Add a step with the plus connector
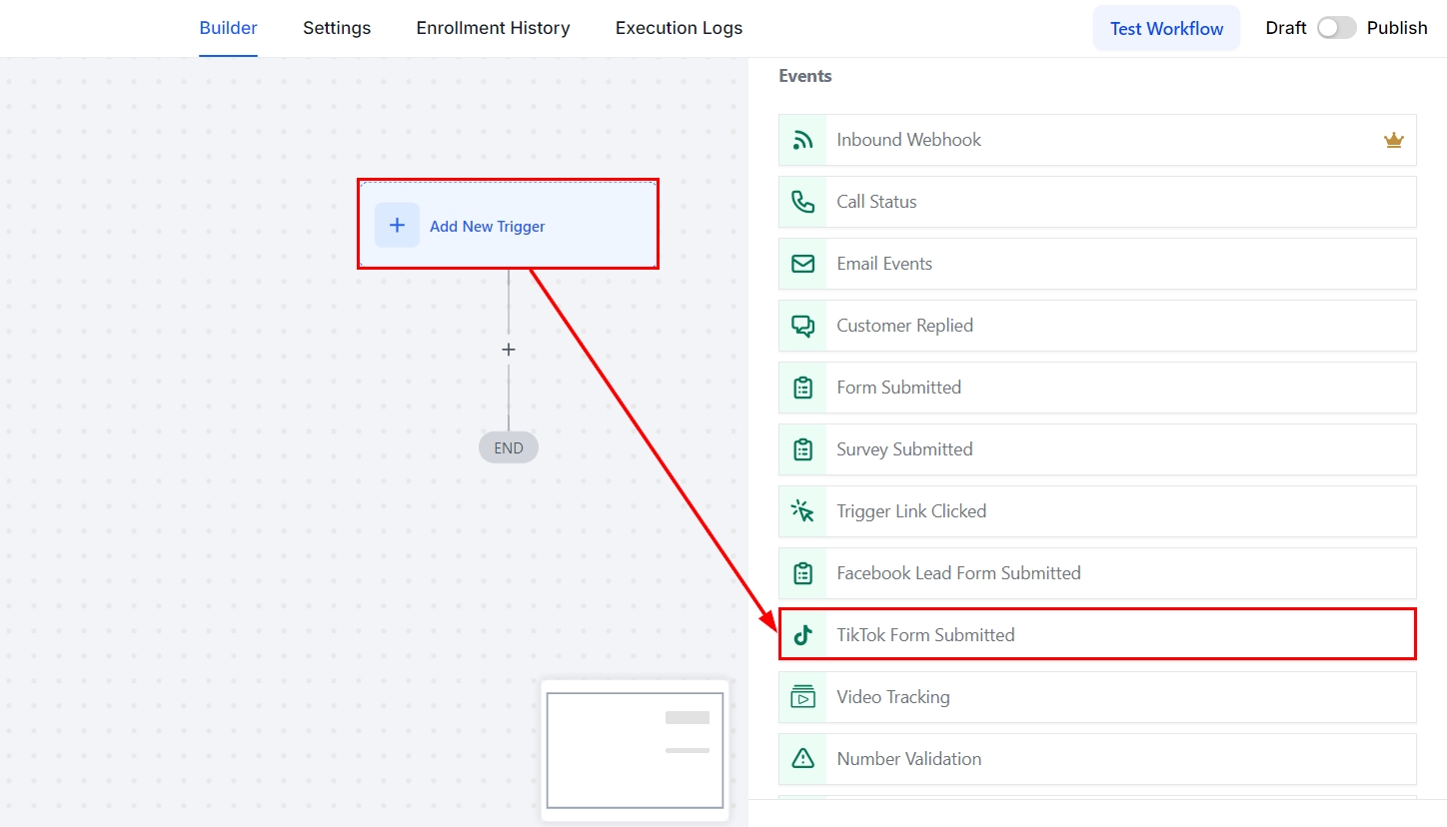 click(509, 350)
